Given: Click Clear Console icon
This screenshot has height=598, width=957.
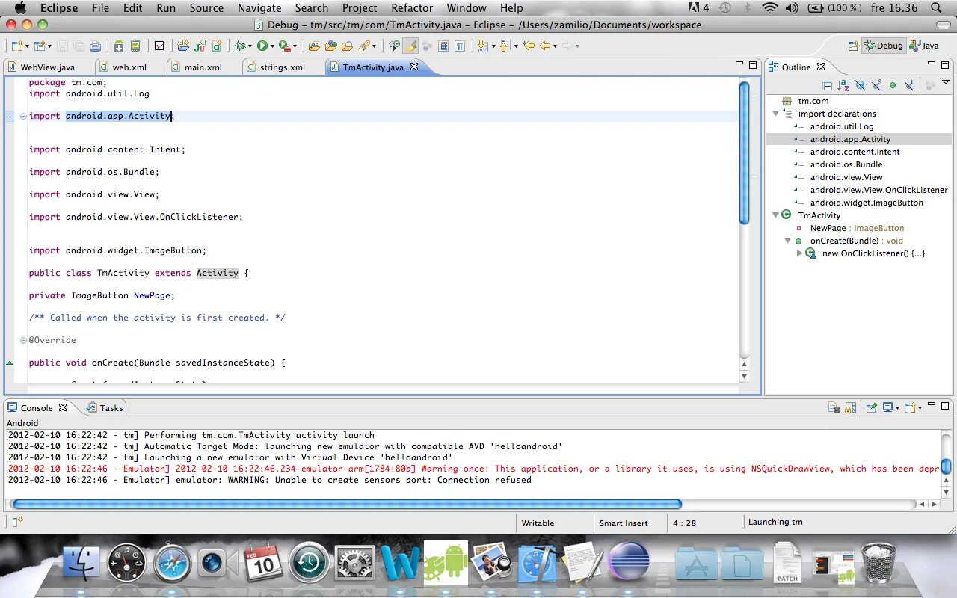Looking at the screenshot, I should [834, 407].
